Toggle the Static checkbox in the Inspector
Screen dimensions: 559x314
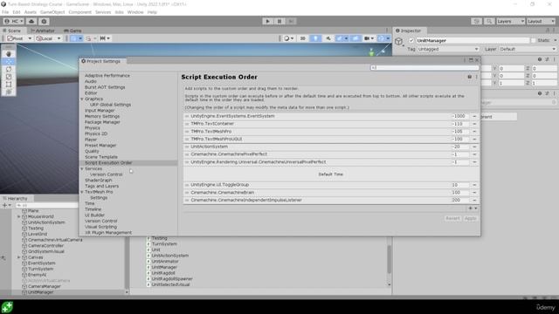click(x=534, y=41)
